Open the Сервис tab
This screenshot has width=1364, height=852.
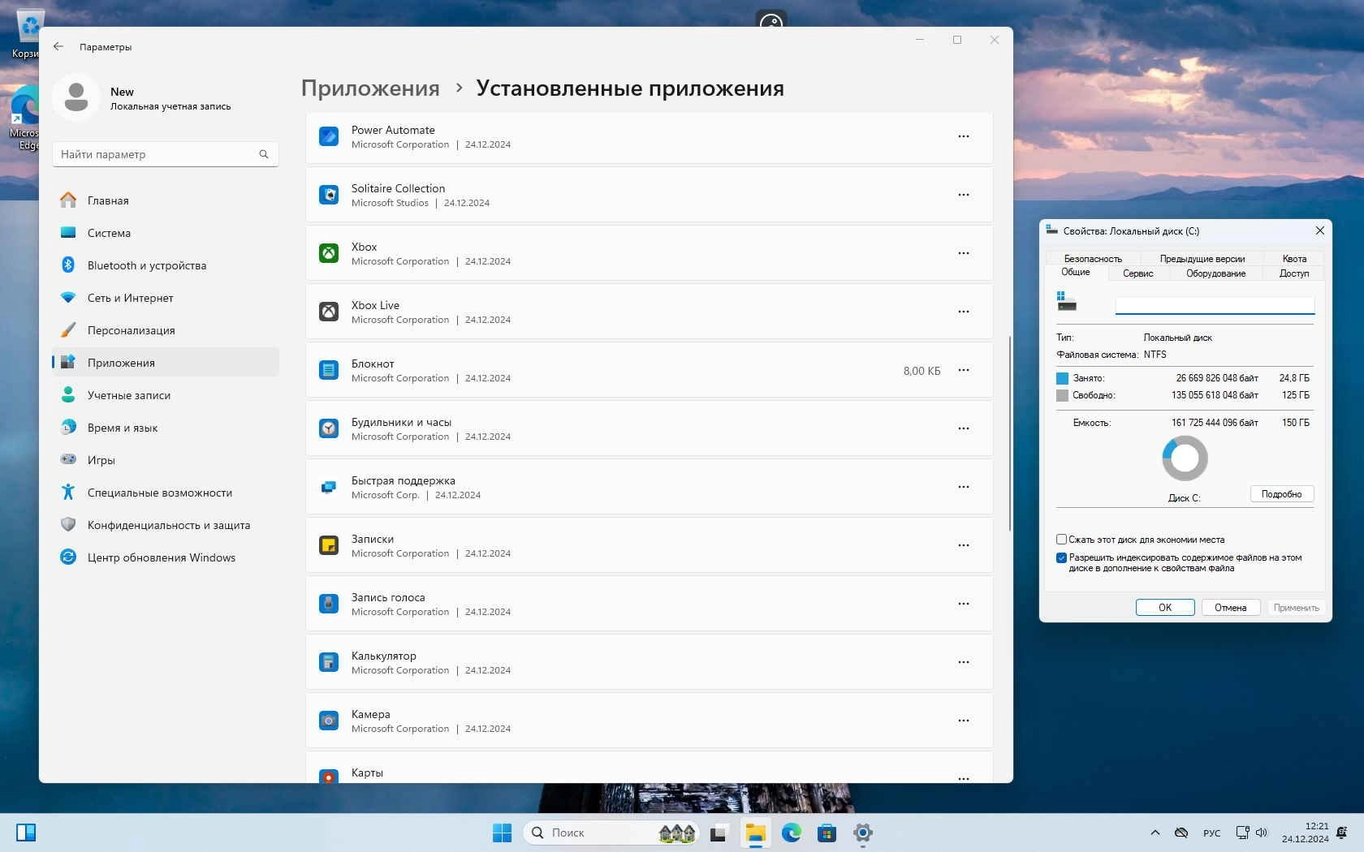coord(1138,273)
